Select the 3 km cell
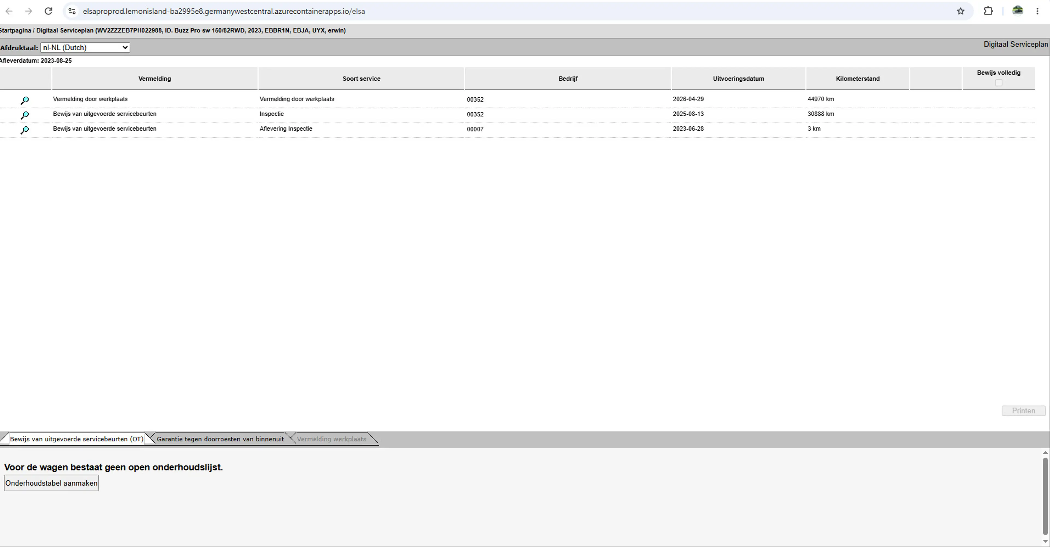This screenshot has width=1050, height=547. pyautogui.click(x=814, y=128)
